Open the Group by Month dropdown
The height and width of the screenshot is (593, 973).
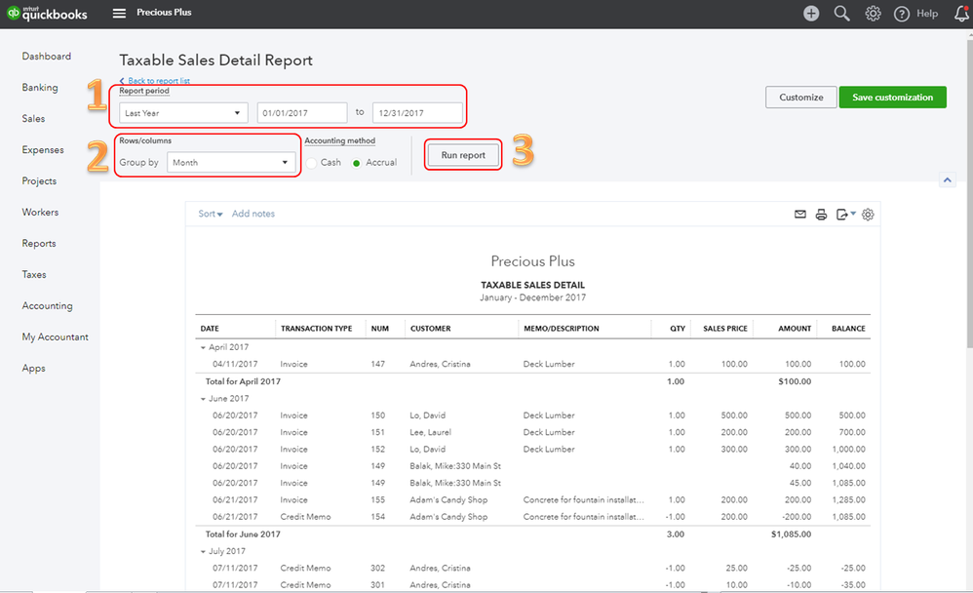point(231,163)
